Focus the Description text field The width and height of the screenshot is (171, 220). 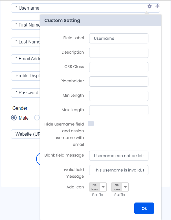click(x=119, y=53)
